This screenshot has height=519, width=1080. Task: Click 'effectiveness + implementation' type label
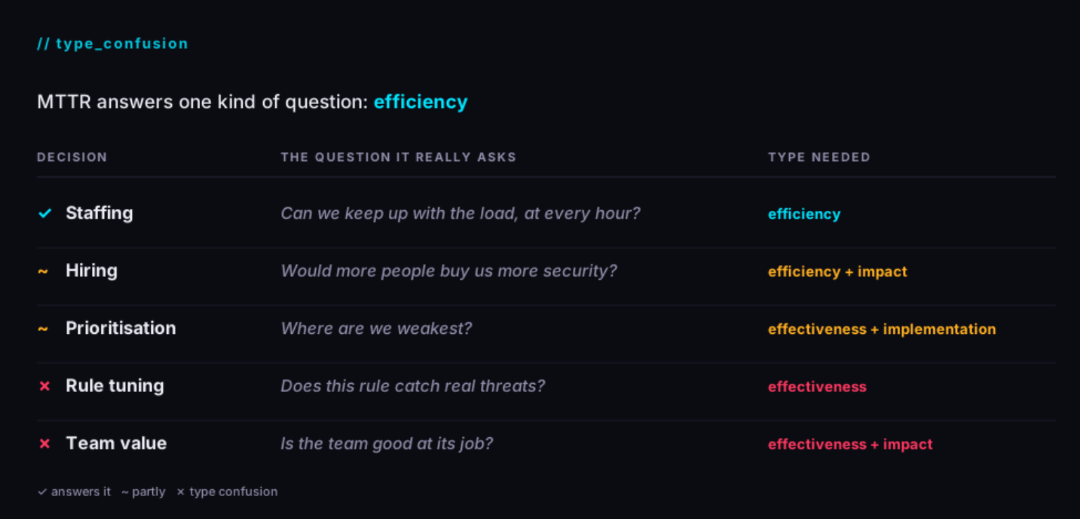[882, 329]
